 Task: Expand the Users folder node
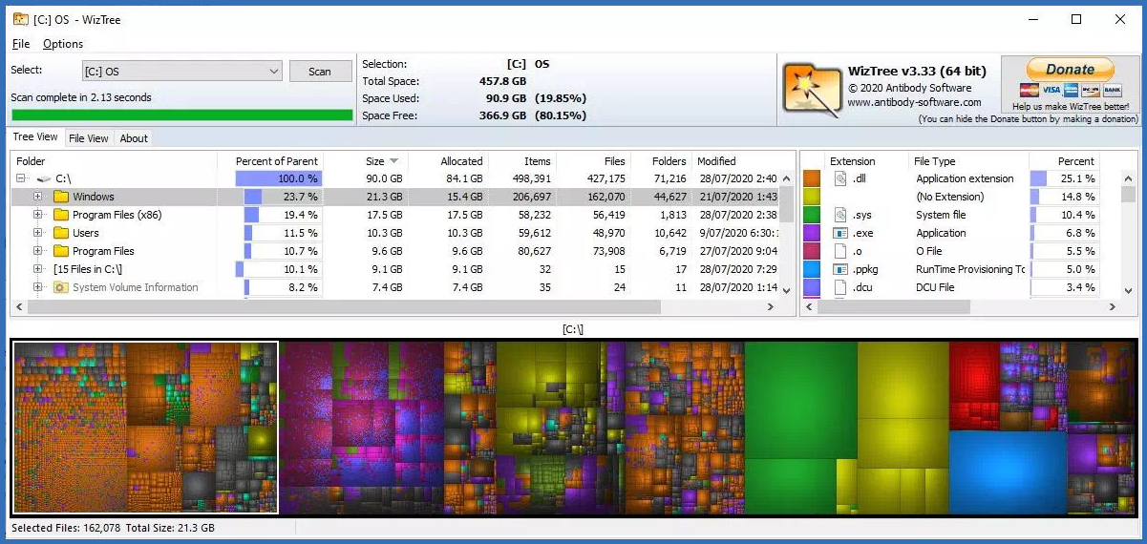[x=38, y=233]
